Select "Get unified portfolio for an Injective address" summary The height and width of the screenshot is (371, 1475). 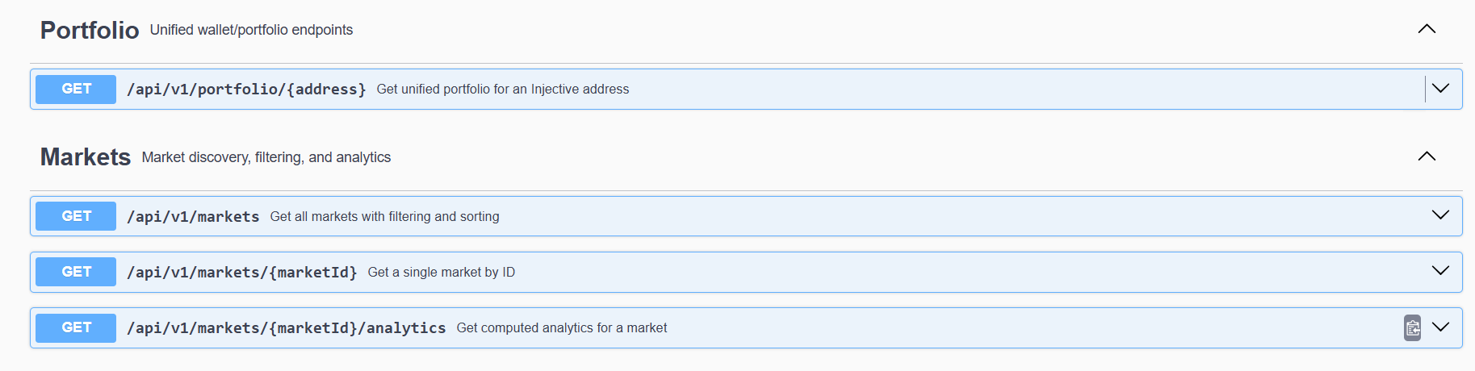click(502, 90)
